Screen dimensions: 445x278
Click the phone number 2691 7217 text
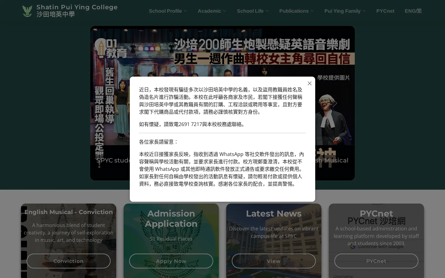pos(190,124)
